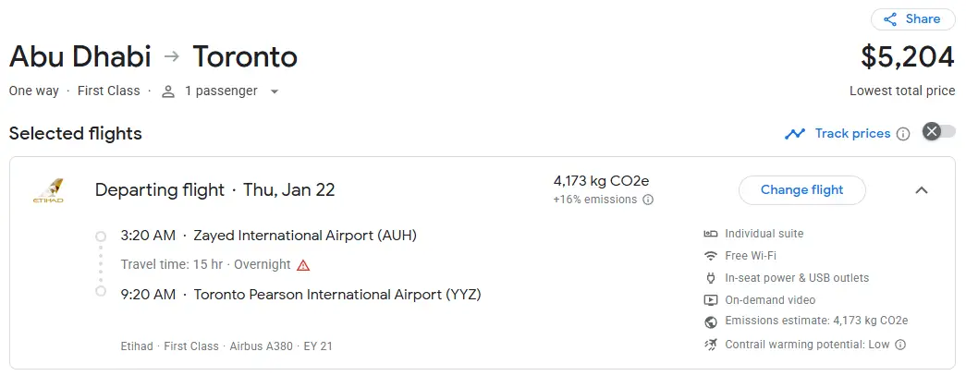Open the First Class cabin option
The width and height of the screenshot is (966, 376).
tap(109, 91)
